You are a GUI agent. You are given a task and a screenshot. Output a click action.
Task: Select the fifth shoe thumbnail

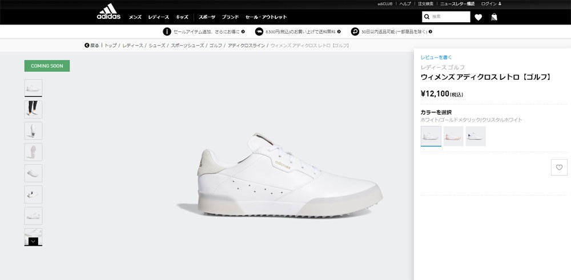point(33,173)
